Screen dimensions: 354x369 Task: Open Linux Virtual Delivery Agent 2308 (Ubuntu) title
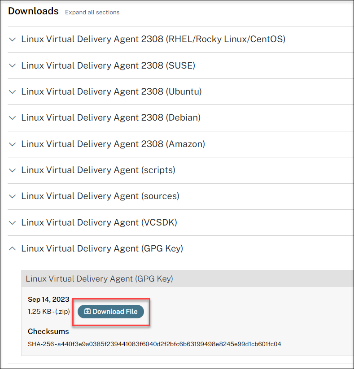(x=111, y=92)
